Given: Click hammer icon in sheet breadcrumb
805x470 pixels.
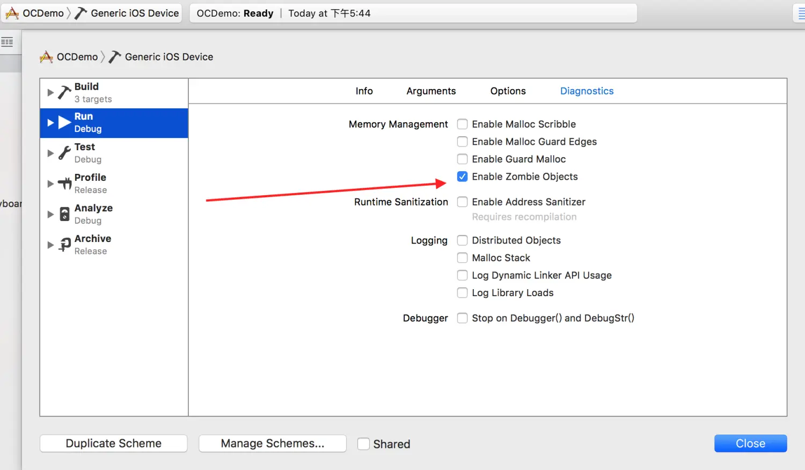Looking at the screenshot, I should 115,57.
